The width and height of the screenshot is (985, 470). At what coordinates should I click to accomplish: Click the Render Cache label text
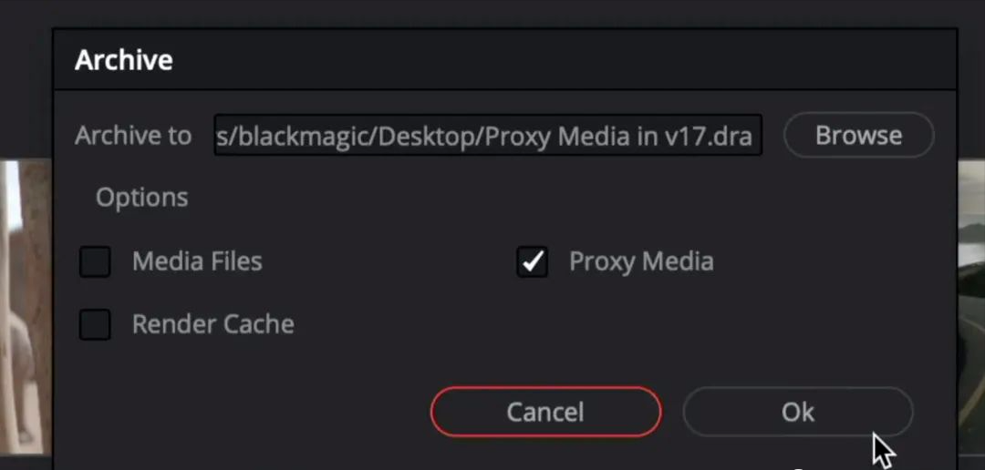[x=213, y=324]
